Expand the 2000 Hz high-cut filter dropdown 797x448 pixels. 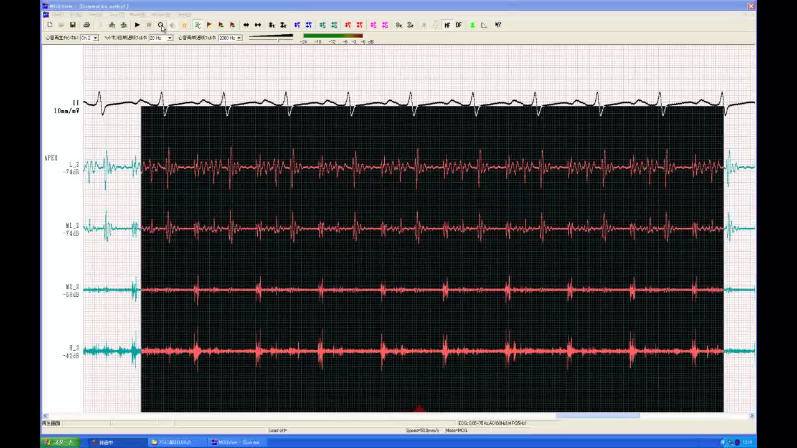pos(238,38)
